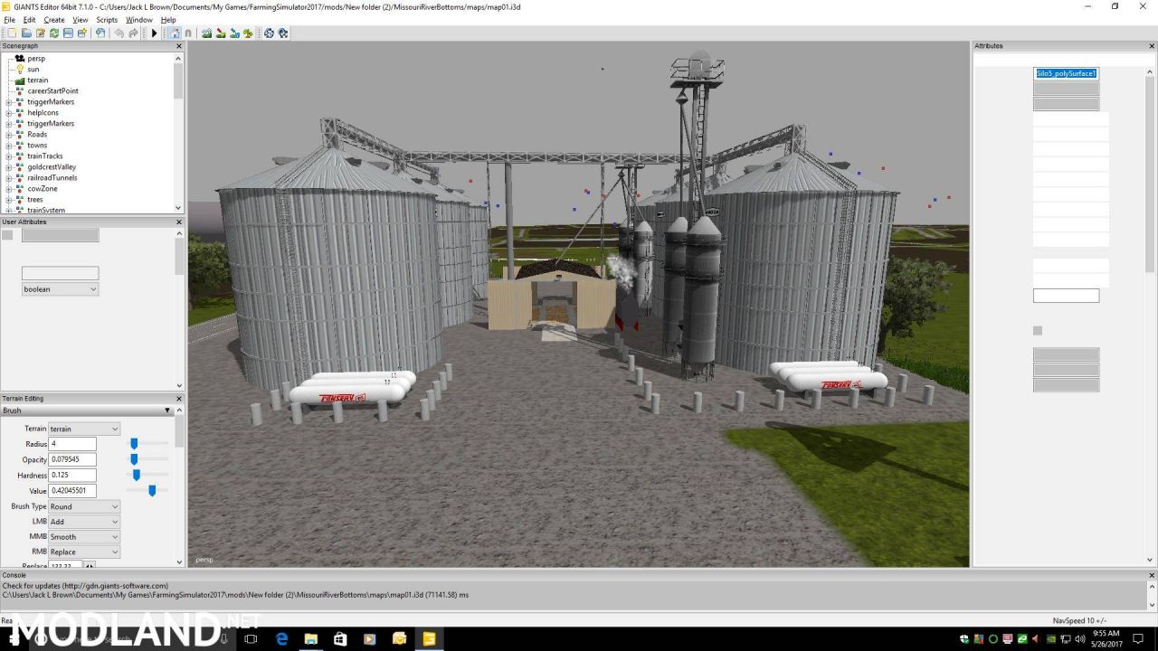Click the magnet snap toolbar icon
The width and height of the screenshot is (1158, 651).
tap(188, 33)
